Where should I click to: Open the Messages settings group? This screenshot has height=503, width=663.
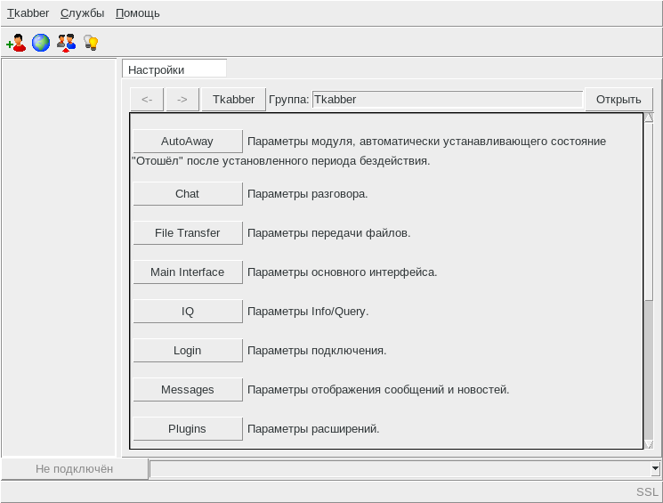pos(188,390)
